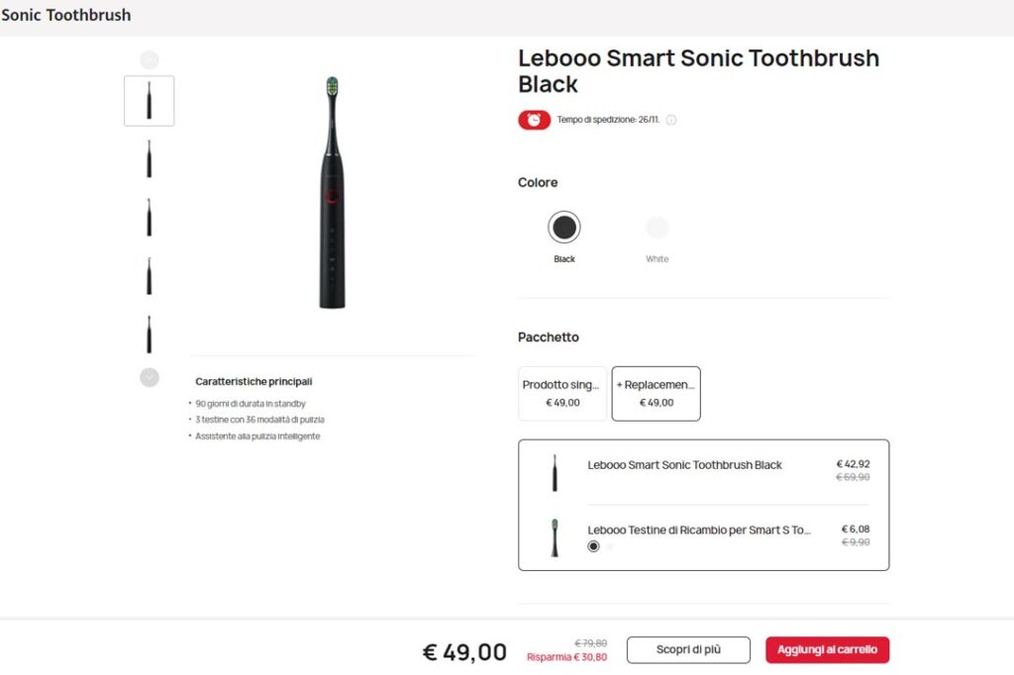Choose the White color swatch

click(658, 228)
